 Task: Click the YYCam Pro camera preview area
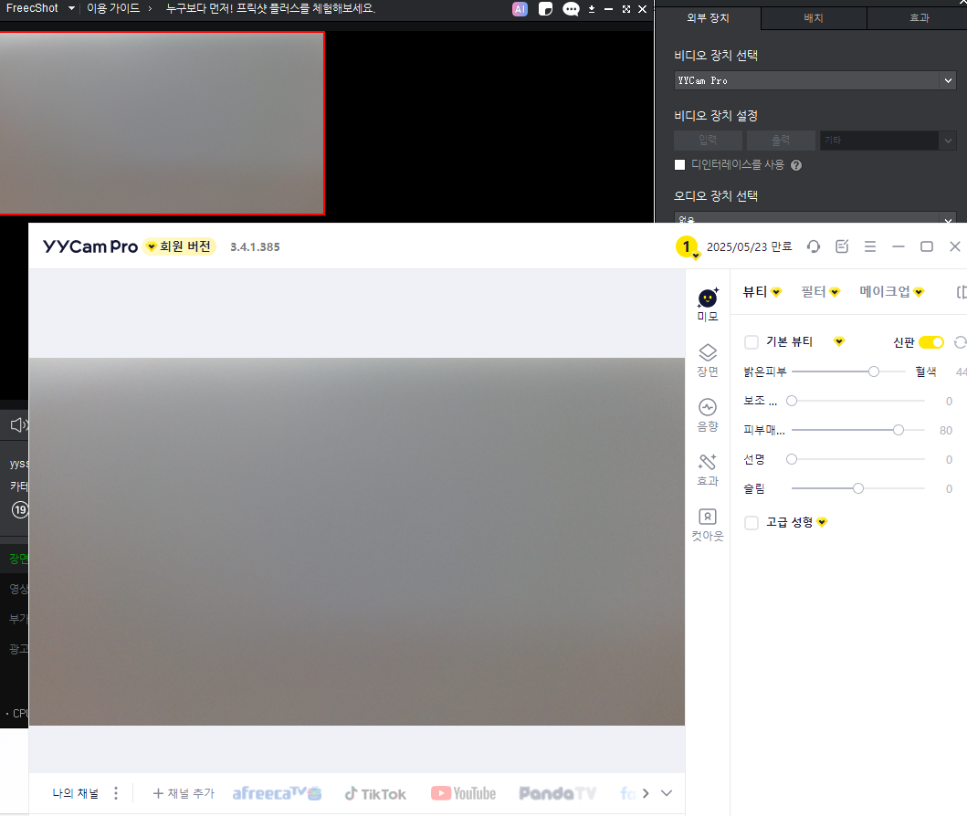click(357, 542)
